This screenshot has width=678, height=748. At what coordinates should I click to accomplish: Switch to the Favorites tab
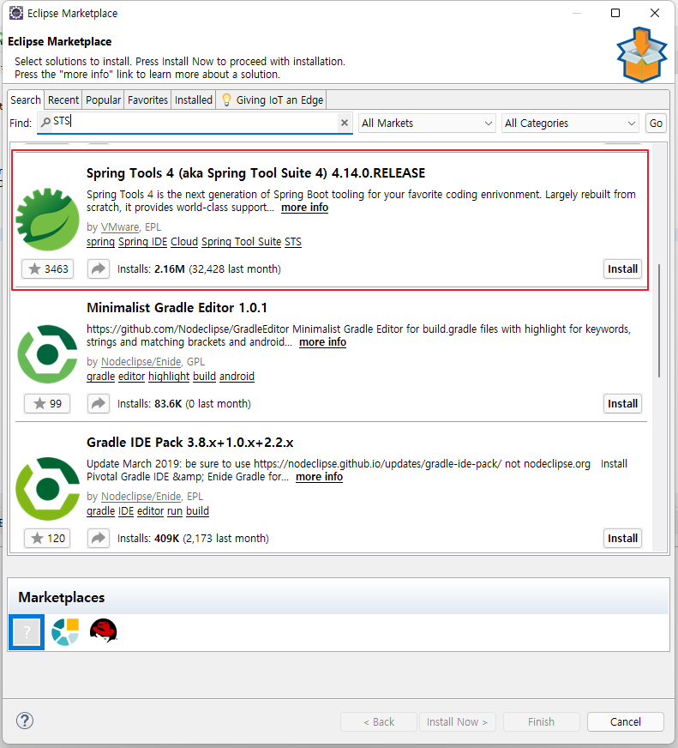147,100
